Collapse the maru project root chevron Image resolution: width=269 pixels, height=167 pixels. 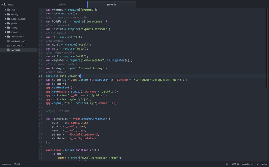[x=2, y=4]
